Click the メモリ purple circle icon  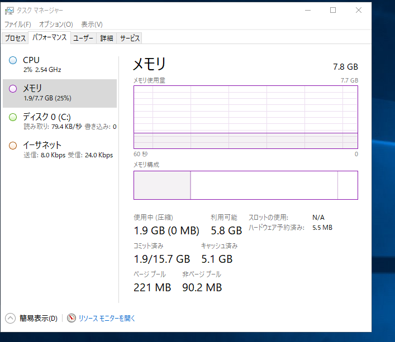13,89
